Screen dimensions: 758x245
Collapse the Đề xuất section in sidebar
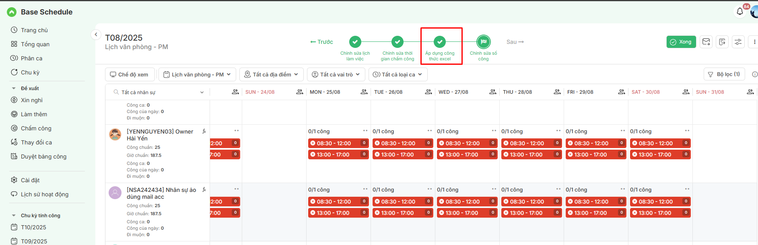coord(14,88)
